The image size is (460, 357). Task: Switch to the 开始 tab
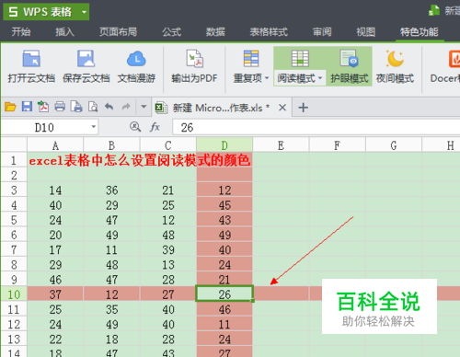click(21, 32)
